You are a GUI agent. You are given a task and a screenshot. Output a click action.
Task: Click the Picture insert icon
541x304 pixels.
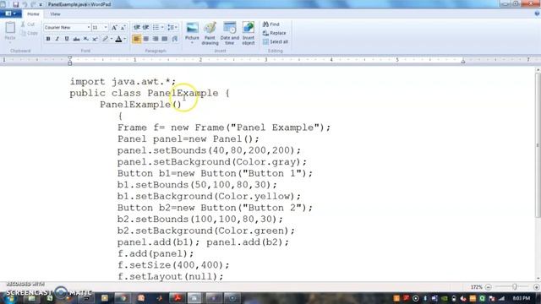coord(192,28)
